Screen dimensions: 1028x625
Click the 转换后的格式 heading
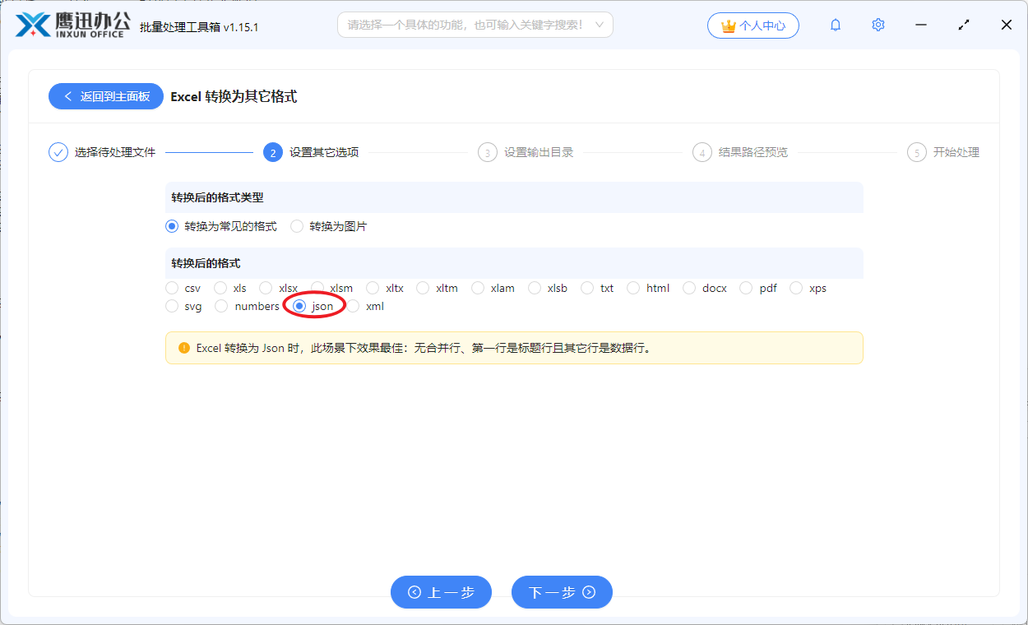coord(206,263)
